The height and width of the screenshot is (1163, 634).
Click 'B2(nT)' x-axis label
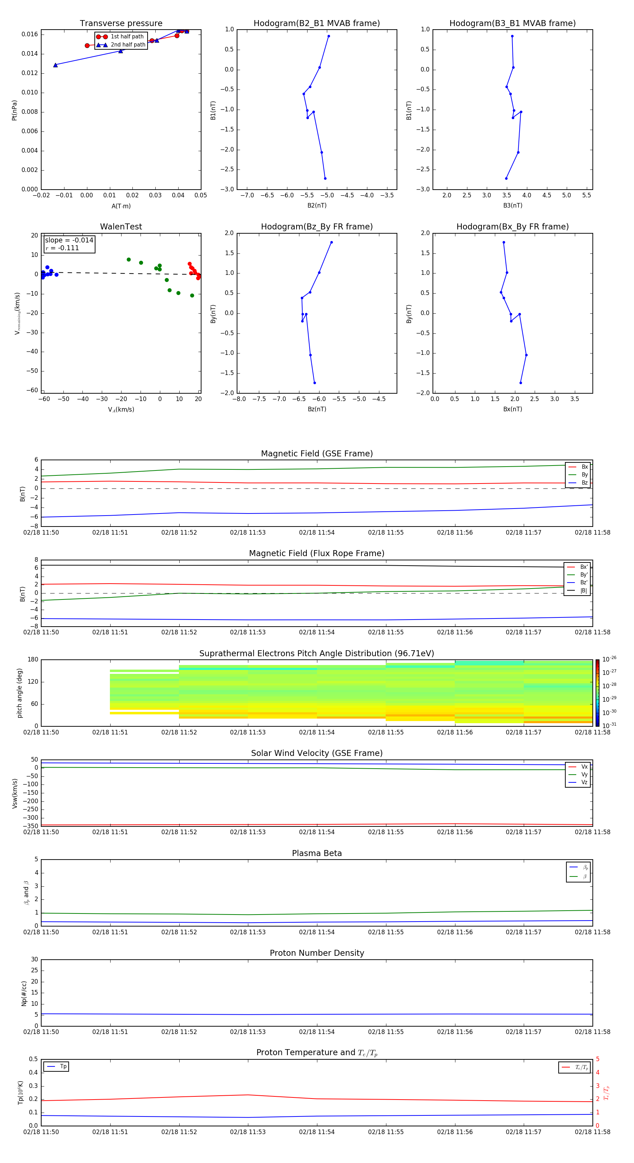317,205
